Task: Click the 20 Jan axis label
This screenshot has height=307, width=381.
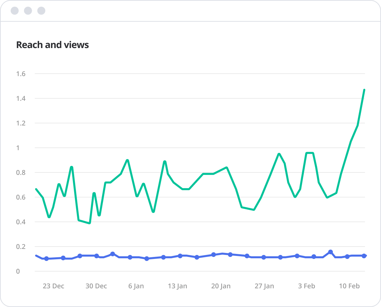Action: (221, 286)
